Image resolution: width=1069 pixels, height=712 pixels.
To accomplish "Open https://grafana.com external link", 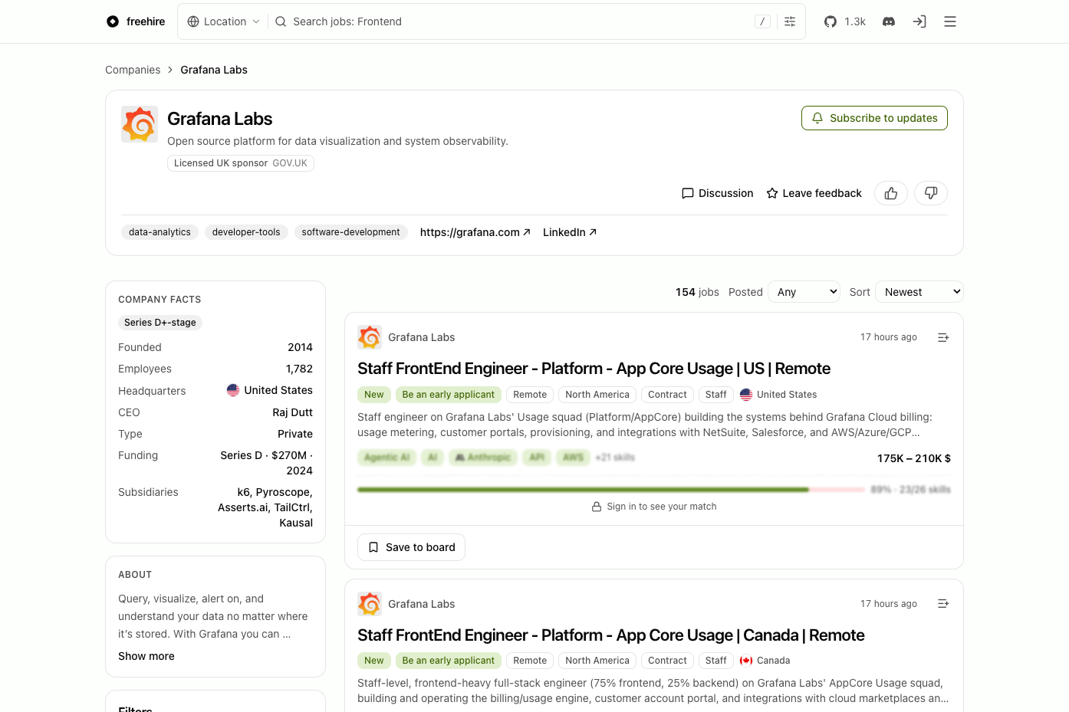I will 475,232.
